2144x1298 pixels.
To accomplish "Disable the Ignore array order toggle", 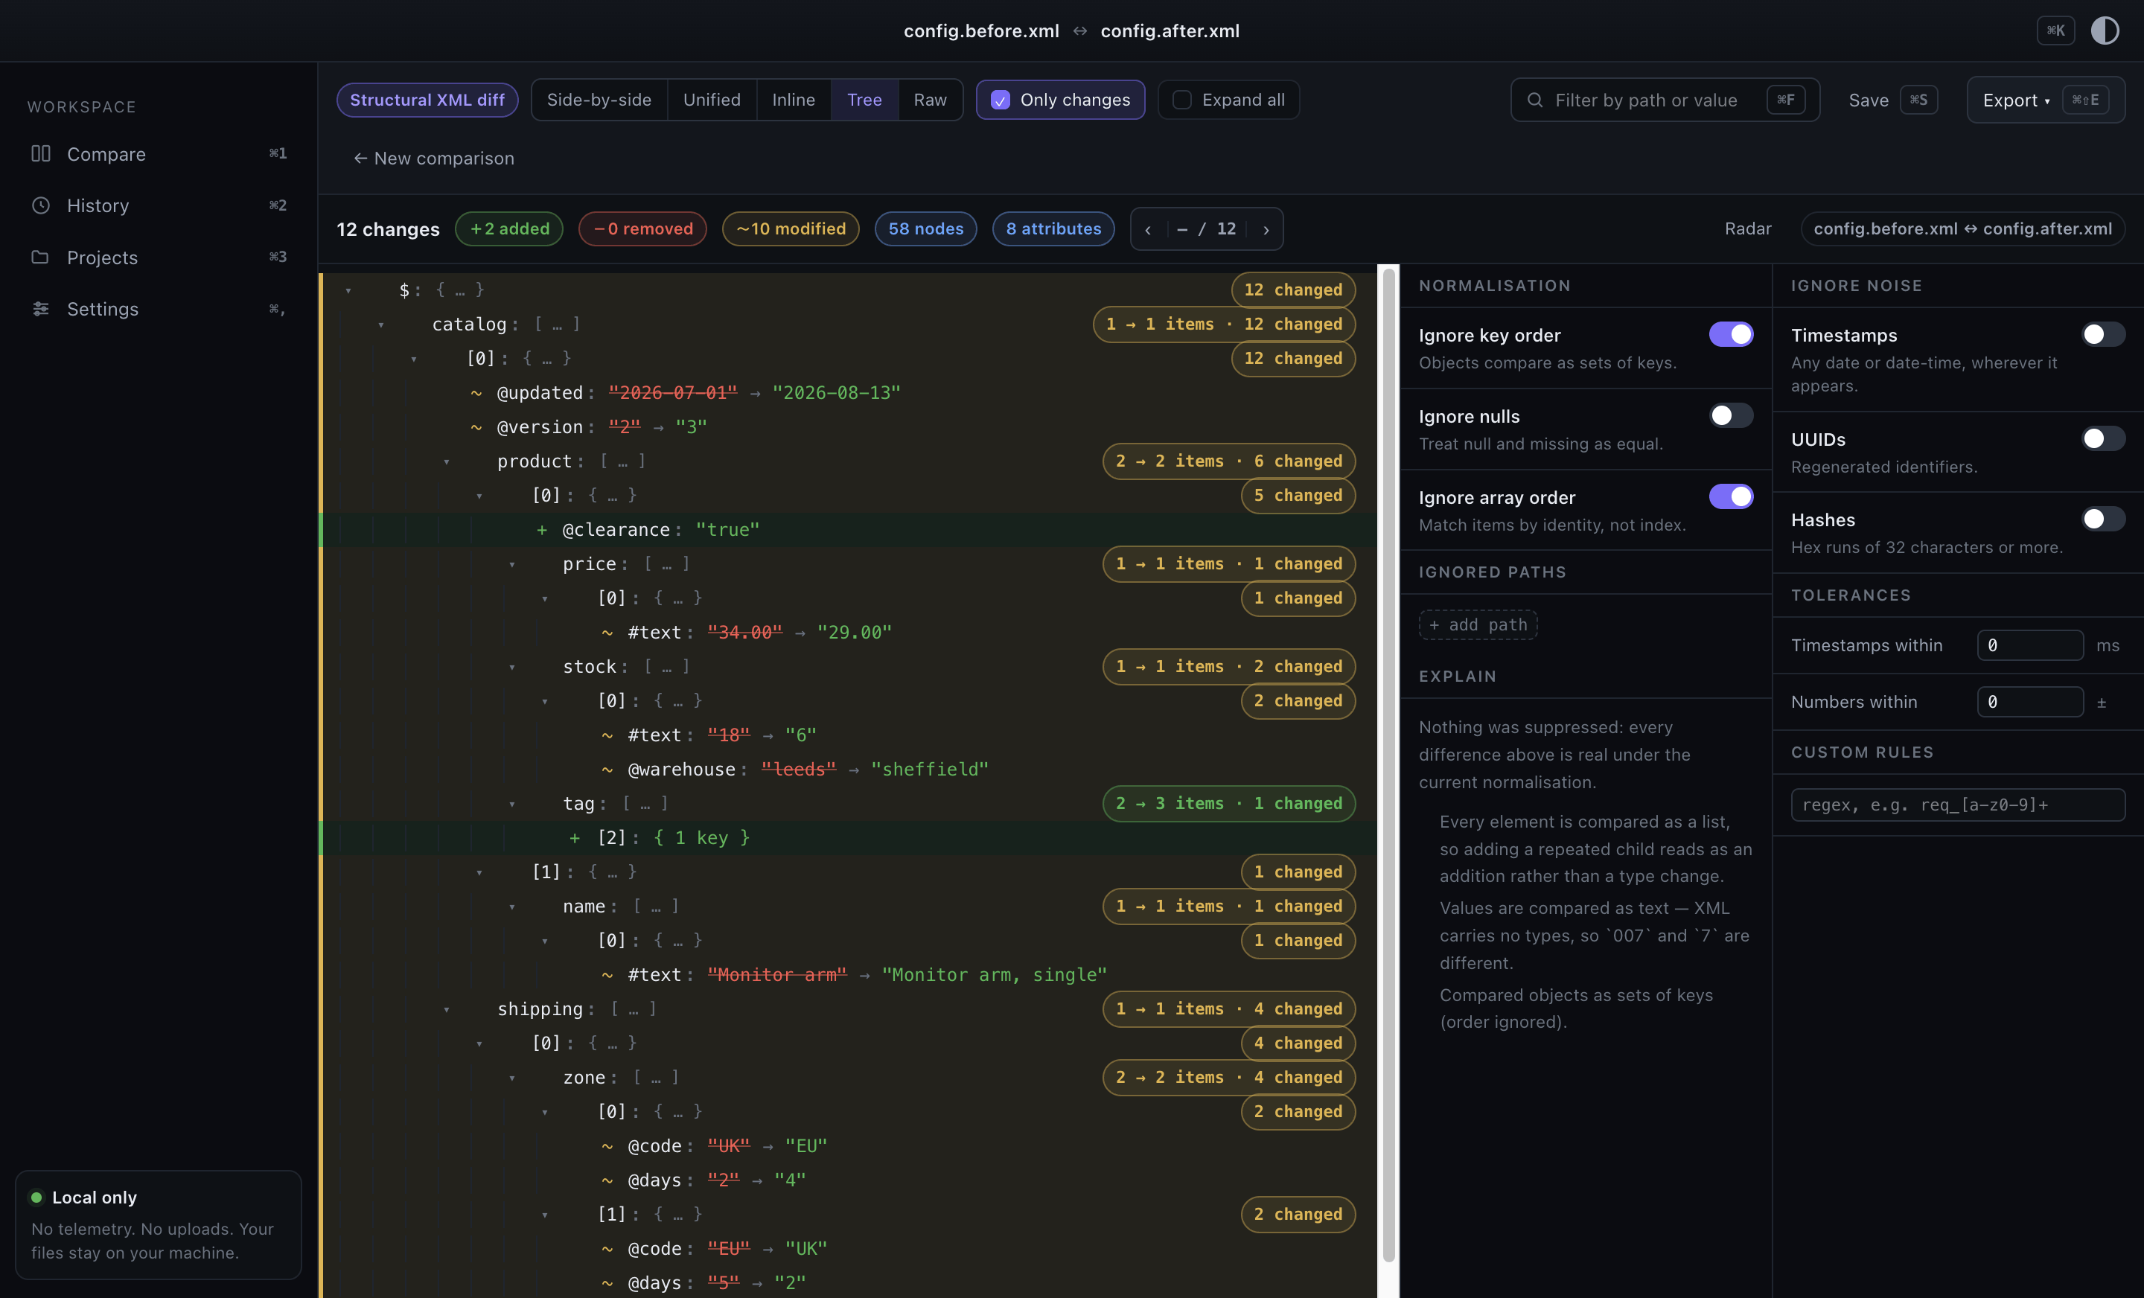I will click(x=1731, y=496).
